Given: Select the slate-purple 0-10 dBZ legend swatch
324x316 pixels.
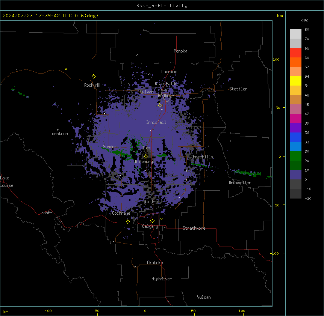Looking at the screenshot, I should (295, 175).
